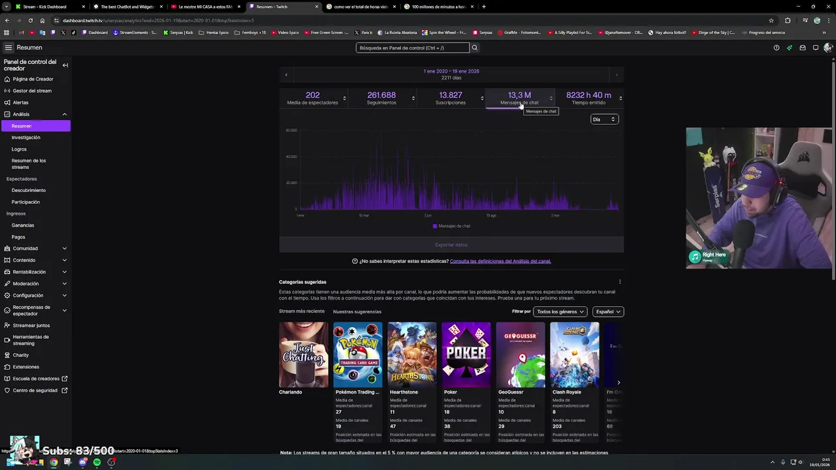Change metric for Seguimientos selector
The height and width of the screenshot is (470, 836).
pyautogui.click(x=413, y=98)
